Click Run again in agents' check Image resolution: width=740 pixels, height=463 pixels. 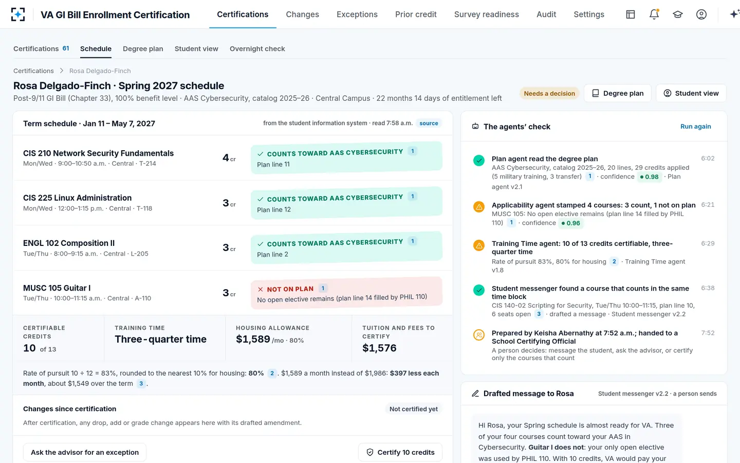pos(696,127)
